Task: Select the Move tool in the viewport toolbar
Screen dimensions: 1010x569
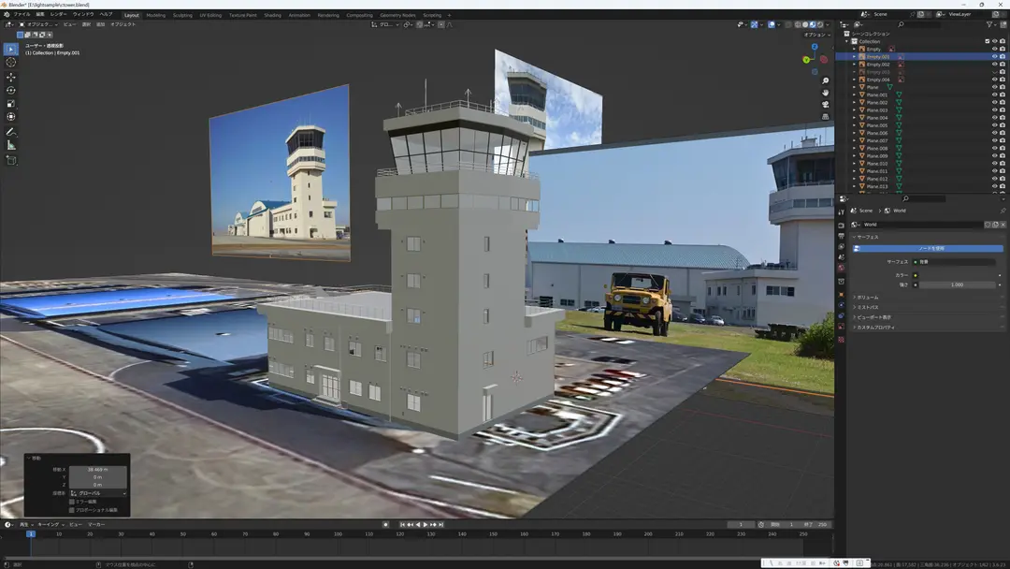Action: [11, 77]
